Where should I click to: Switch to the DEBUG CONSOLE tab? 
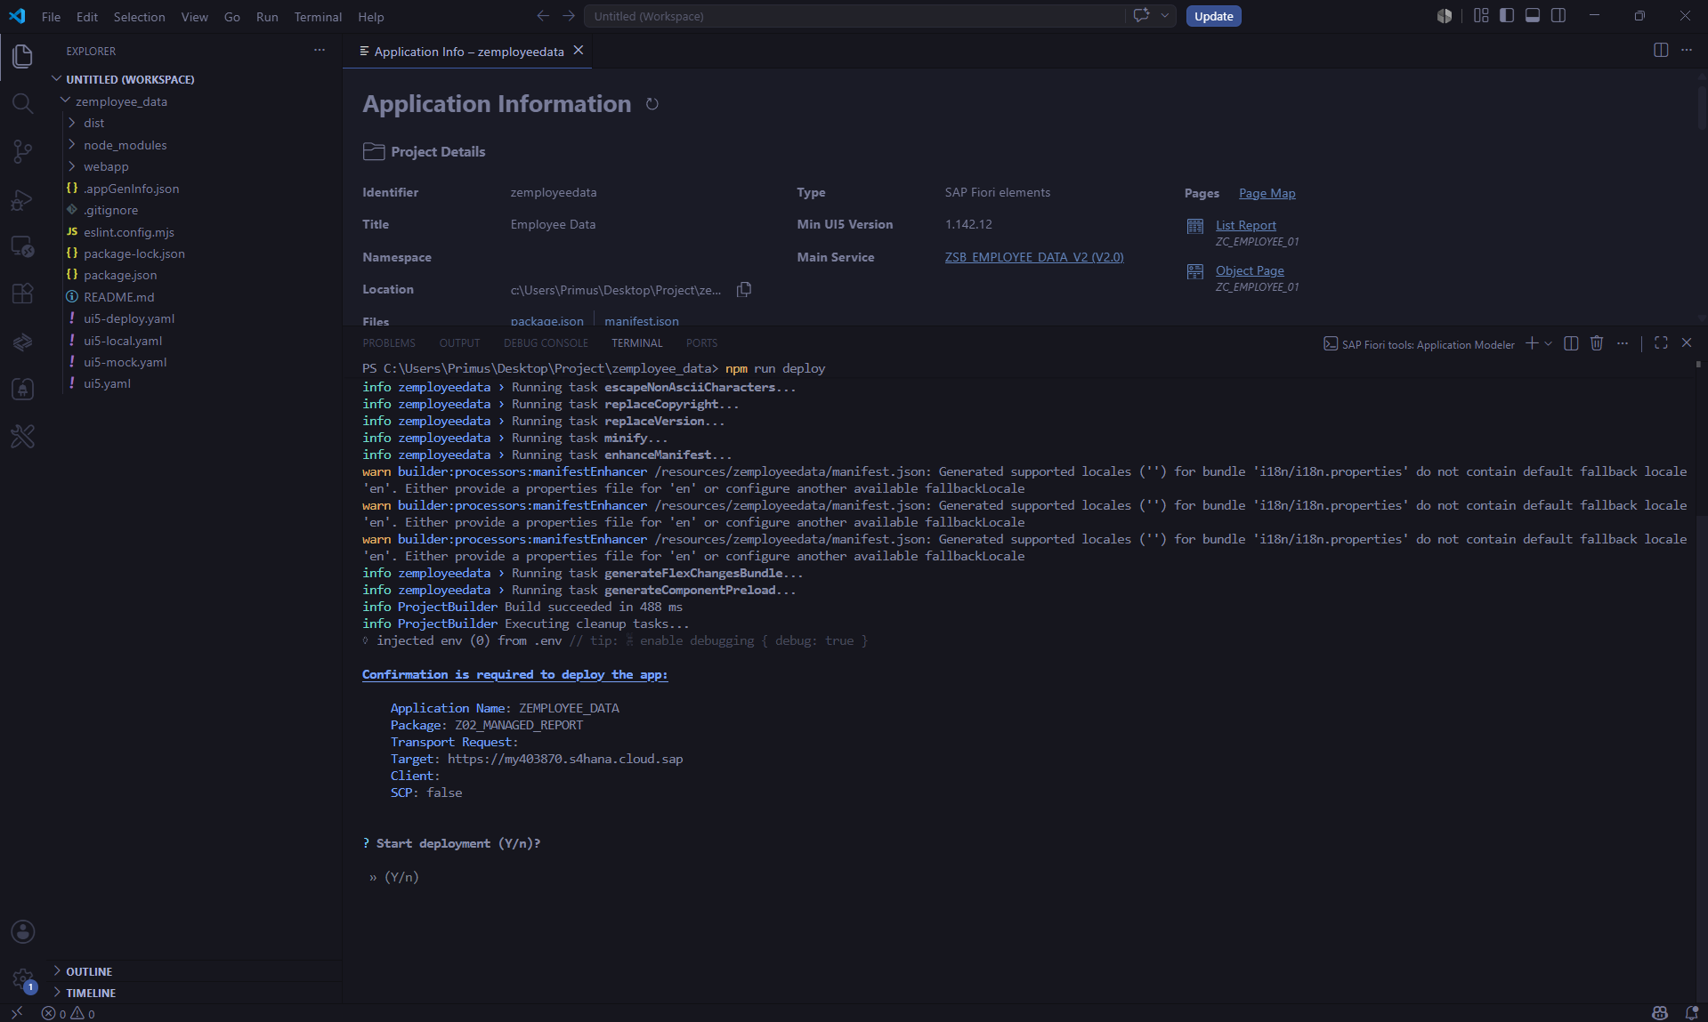[x=546, y=343]
